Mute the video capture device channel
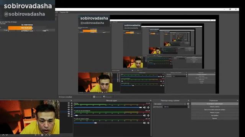The width and height of the screenshot is (245, 137). (145, 123)
